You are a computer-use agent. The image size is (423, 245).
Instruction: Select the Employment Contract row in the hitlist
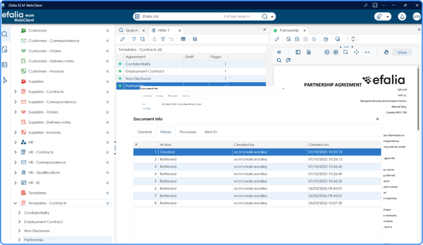click(191, 71)
